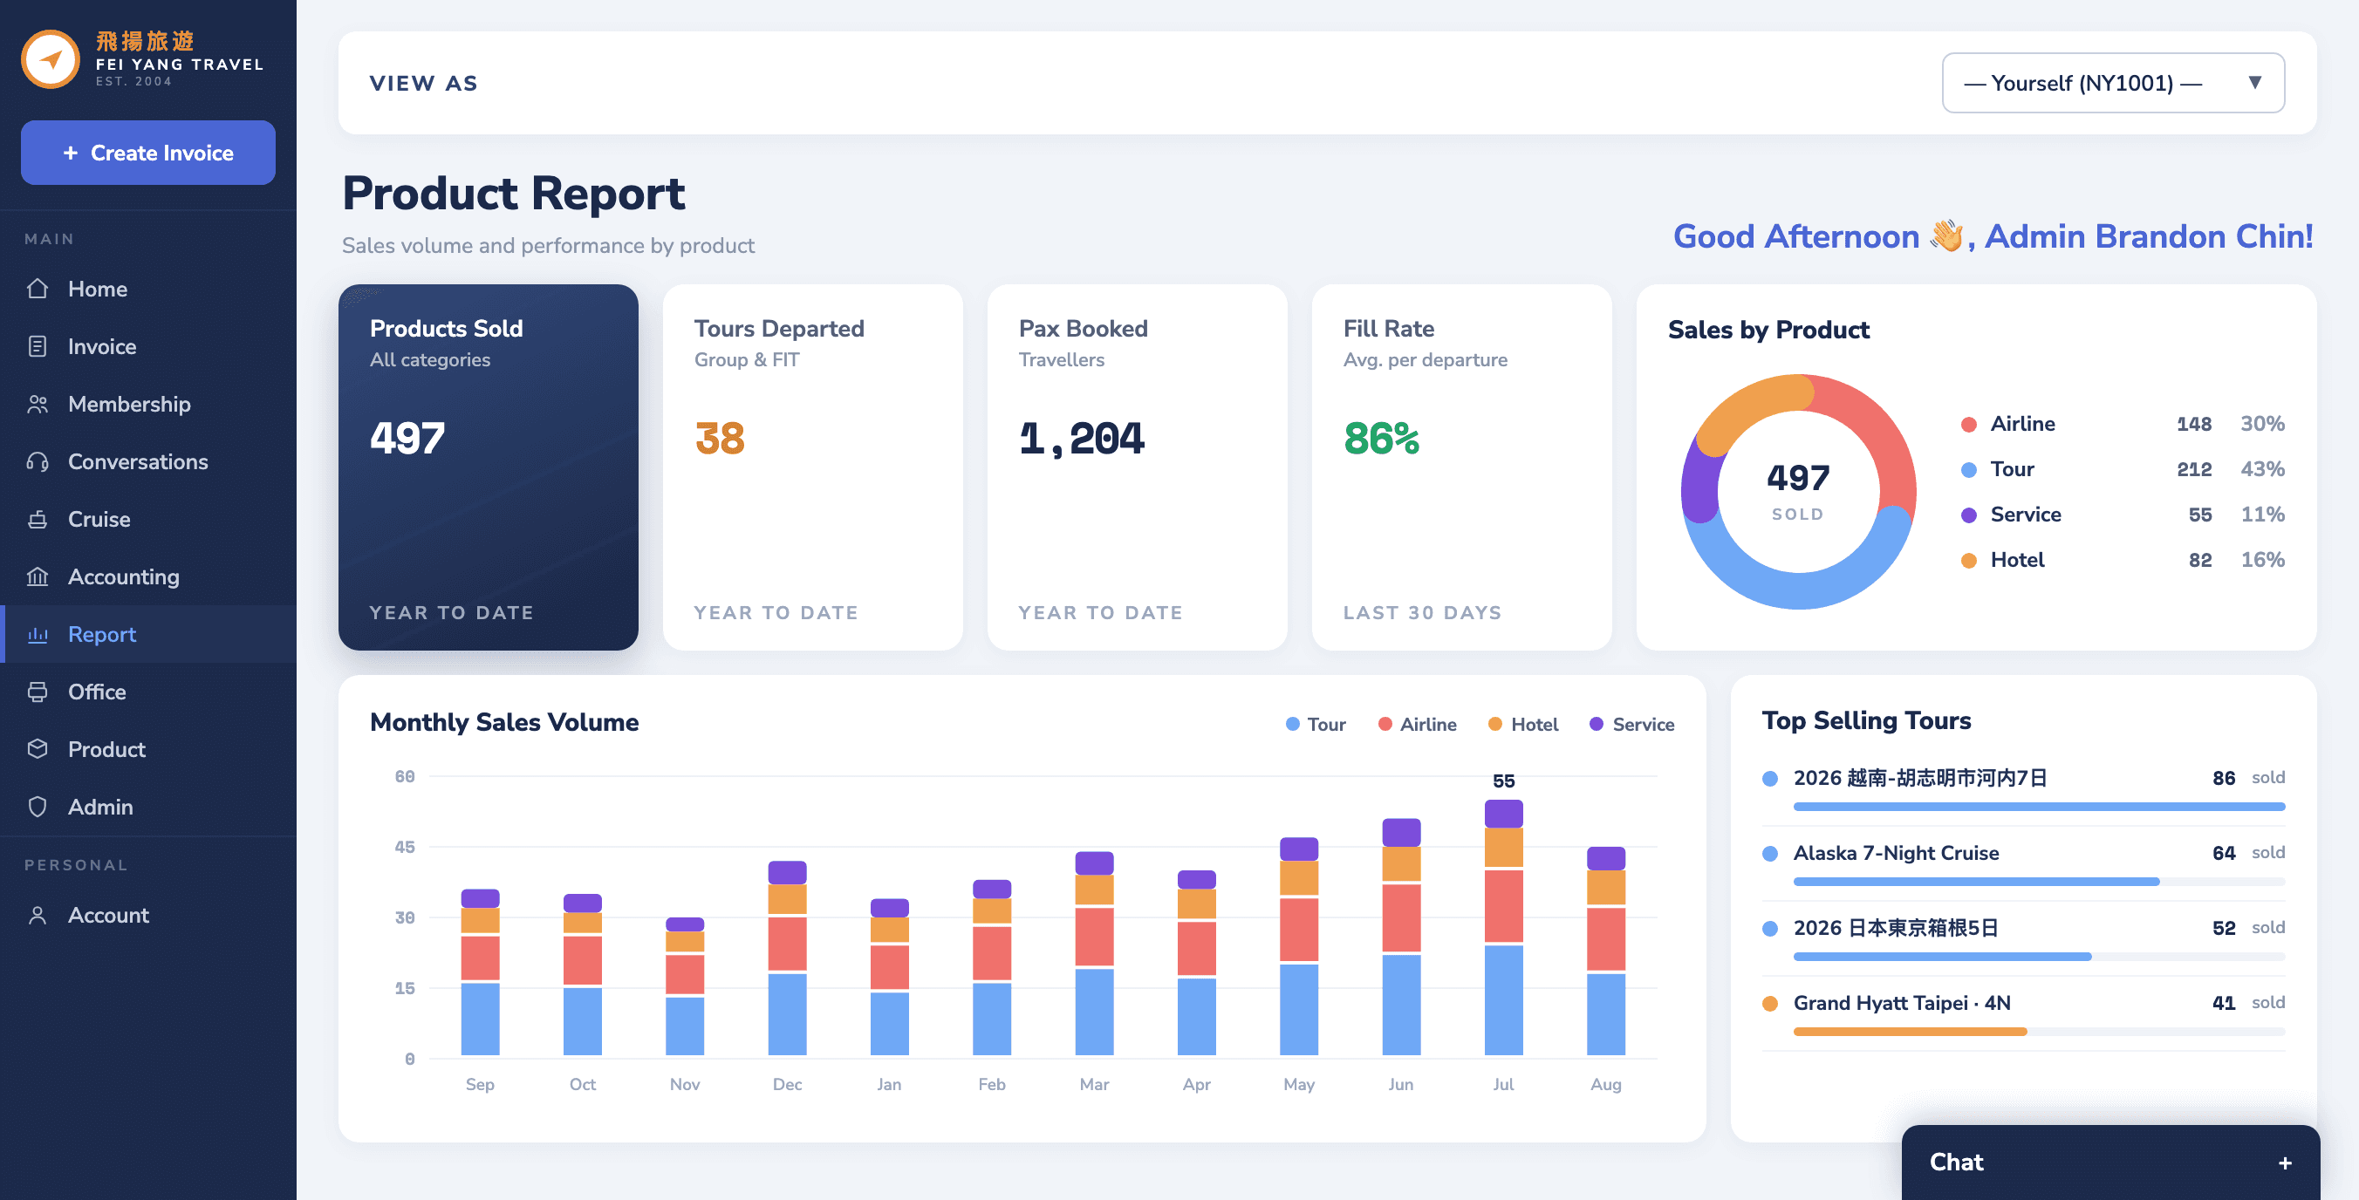Click the Top Selling Tours title
The width and height of the screenshot is (2359, 1200).
click(x=1865, y=720)
